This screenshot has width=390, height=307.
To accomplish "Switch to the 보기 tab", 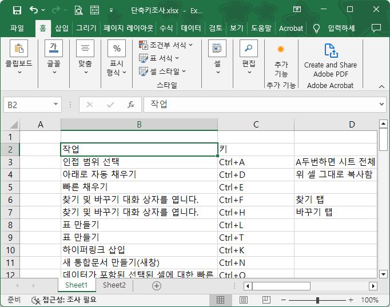I will pos(236,28).
